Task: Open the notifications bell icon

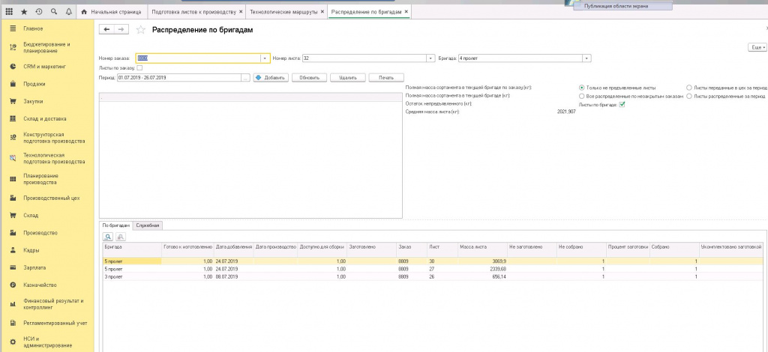Action: click(68, 11)
